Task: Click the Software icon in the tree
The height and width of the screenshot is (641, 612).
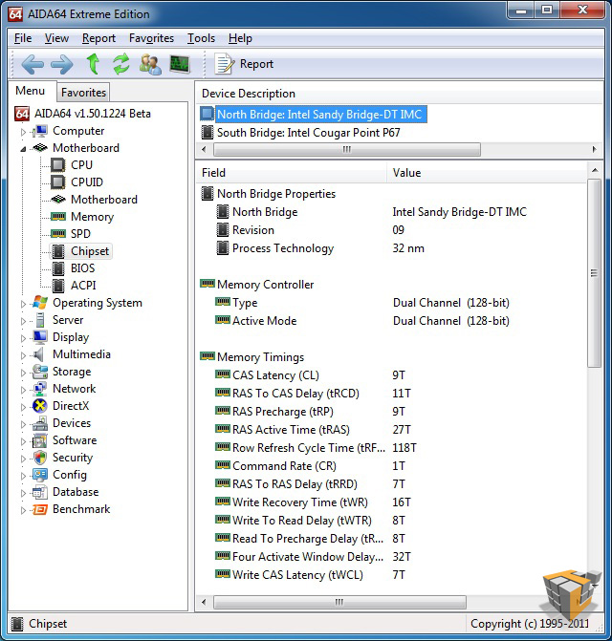Action: [x=40, y=440]
